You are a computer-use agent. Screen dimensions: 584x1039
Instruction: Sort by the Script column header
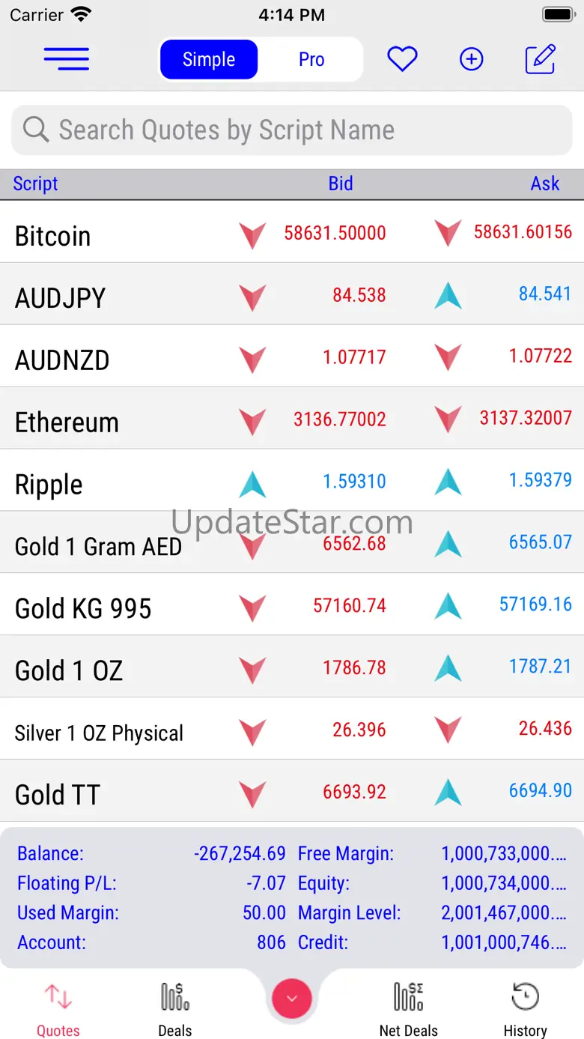point(35,184)
